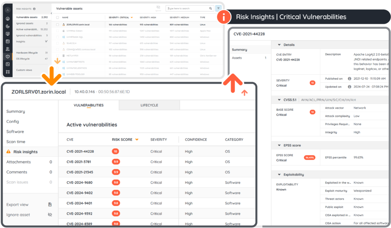
Task: Click the info icon beside RISK INSIGHTS heading
Action: tap(35, 9)
